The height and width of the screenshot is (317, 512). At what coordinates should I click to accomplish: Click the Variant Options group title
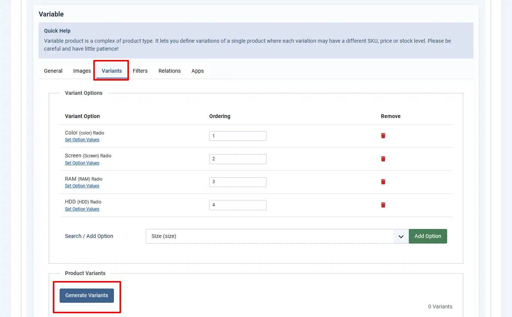tap(84, 93)
